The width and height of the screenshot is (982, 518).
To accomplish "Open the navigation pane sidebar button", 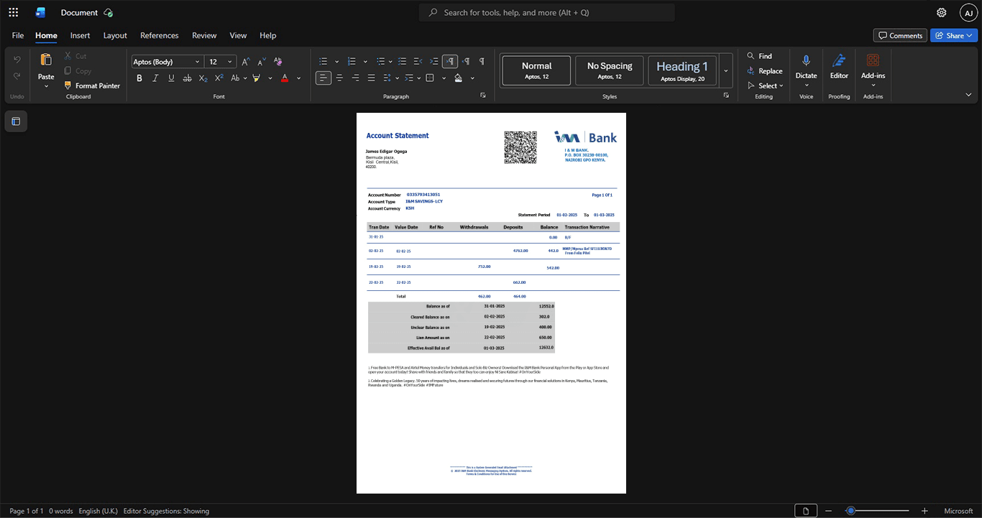I will tap(16, 121).
